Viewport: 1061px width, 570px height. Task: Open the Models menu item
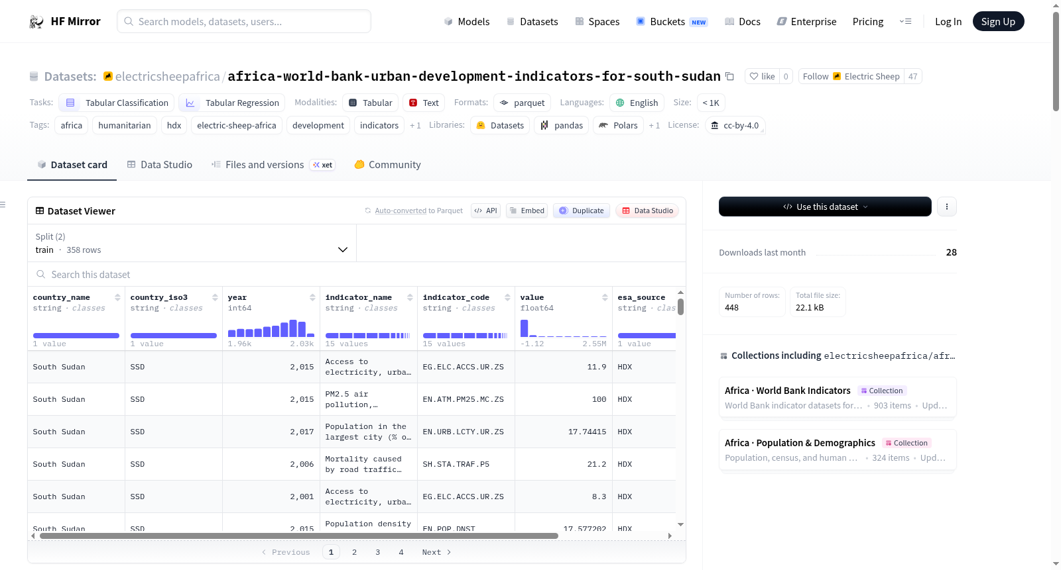[467, 21]
